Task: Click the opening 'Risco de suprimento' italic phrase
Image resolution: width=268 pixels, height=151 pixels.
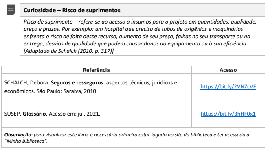Action: 48,22
